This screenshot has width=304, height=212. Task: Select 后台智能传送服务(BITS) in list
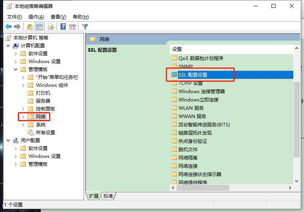(x=204, y=125)
